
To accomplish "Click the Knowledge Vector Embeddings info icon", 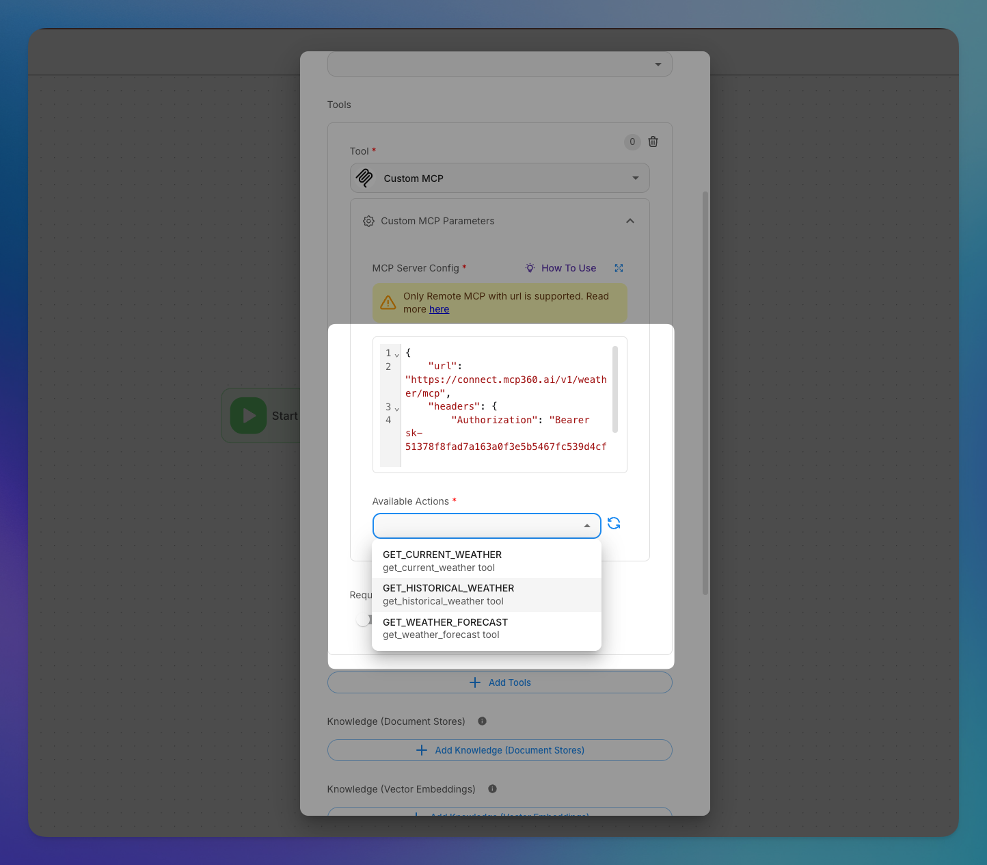I will pos(492,789).
